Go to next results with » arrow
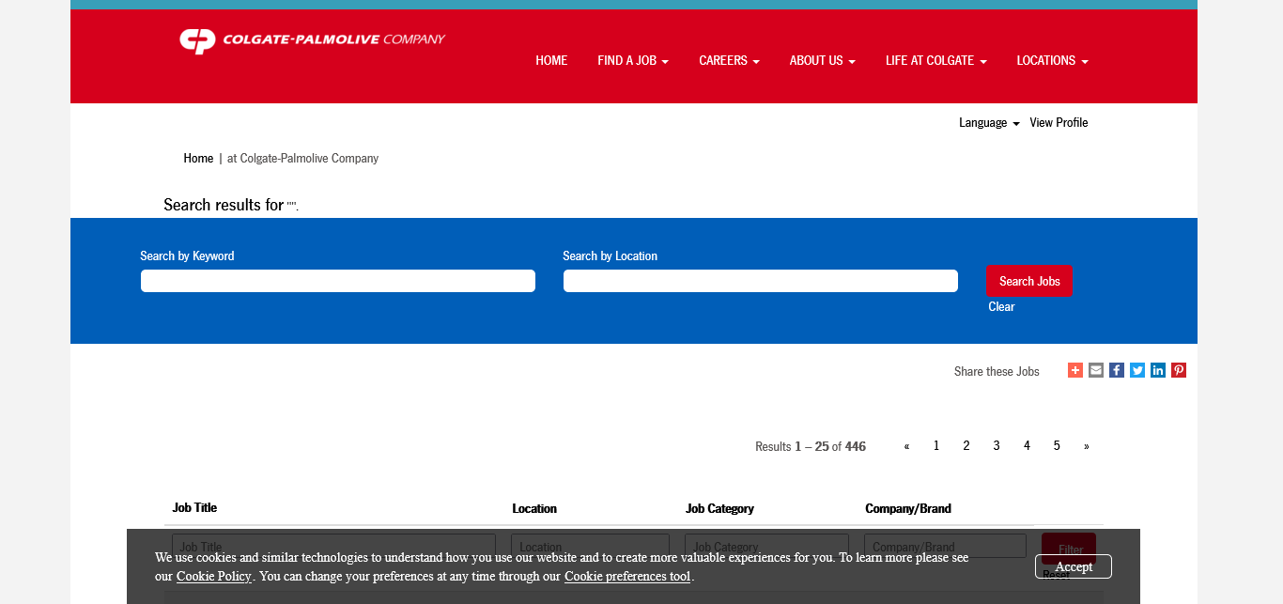 coord(1086,446)
